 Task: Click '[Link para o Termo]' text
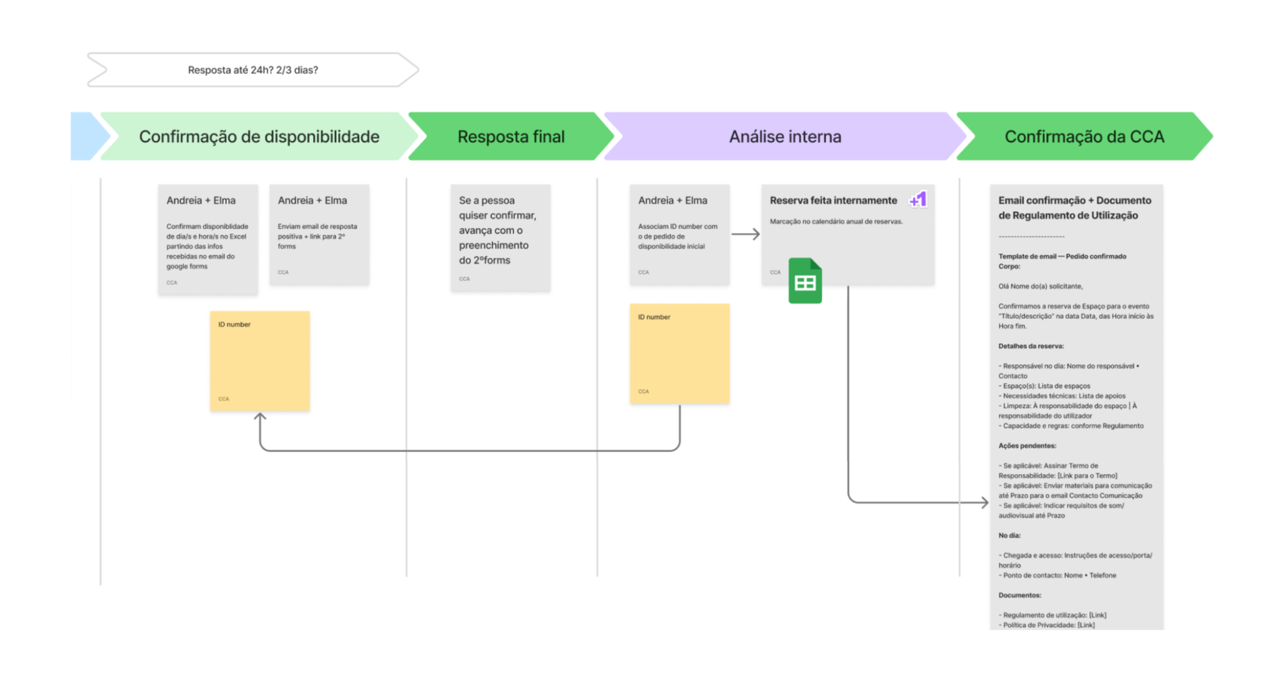(x=1087, y=476)
